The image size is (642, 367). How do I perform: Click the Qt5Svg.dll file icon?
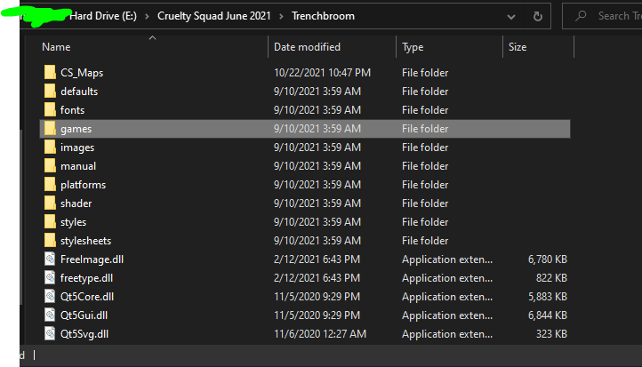pyautogui.click(x=50, y=334)
